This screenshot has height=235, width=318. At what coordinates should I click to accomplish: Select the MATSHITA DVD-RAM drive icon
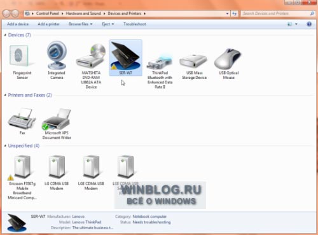coord(91,56)
